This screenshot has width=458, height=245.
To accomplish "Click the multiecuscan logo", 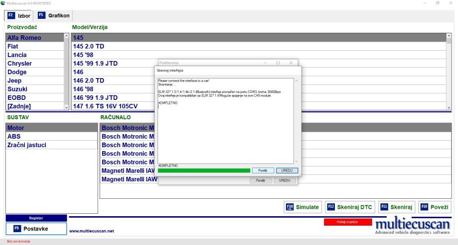I will (x=413, y=226).
